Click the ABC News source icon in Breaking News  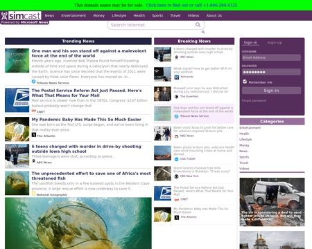pyautogui.click(x=176, y=57)
